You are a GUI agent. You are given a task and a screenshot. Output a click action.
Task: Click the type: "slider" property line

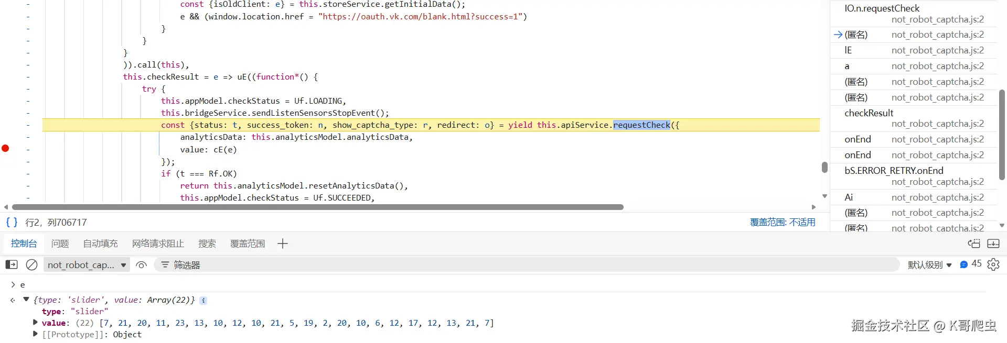pos(75,311)
